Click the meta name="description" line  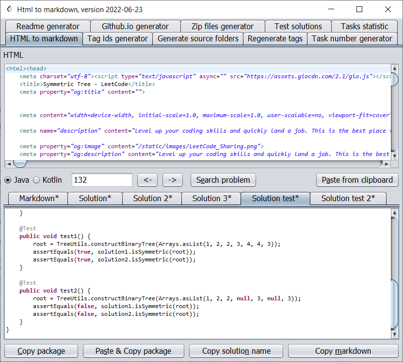[x=205, y=131]
